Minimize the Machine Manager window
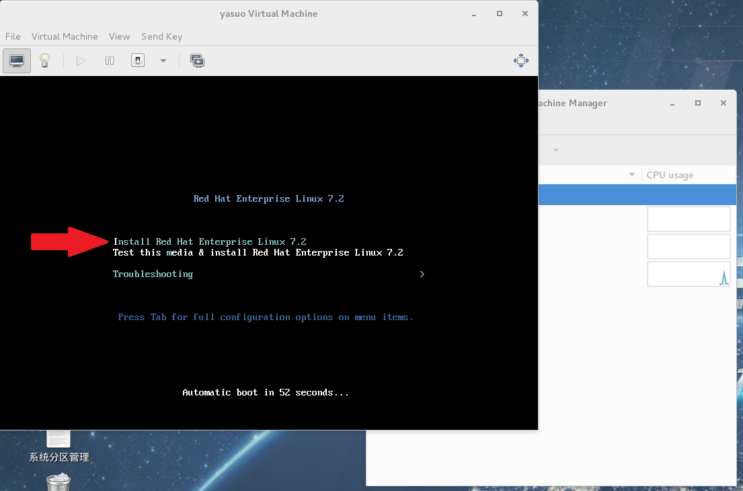743x491 pixels. 672,103
